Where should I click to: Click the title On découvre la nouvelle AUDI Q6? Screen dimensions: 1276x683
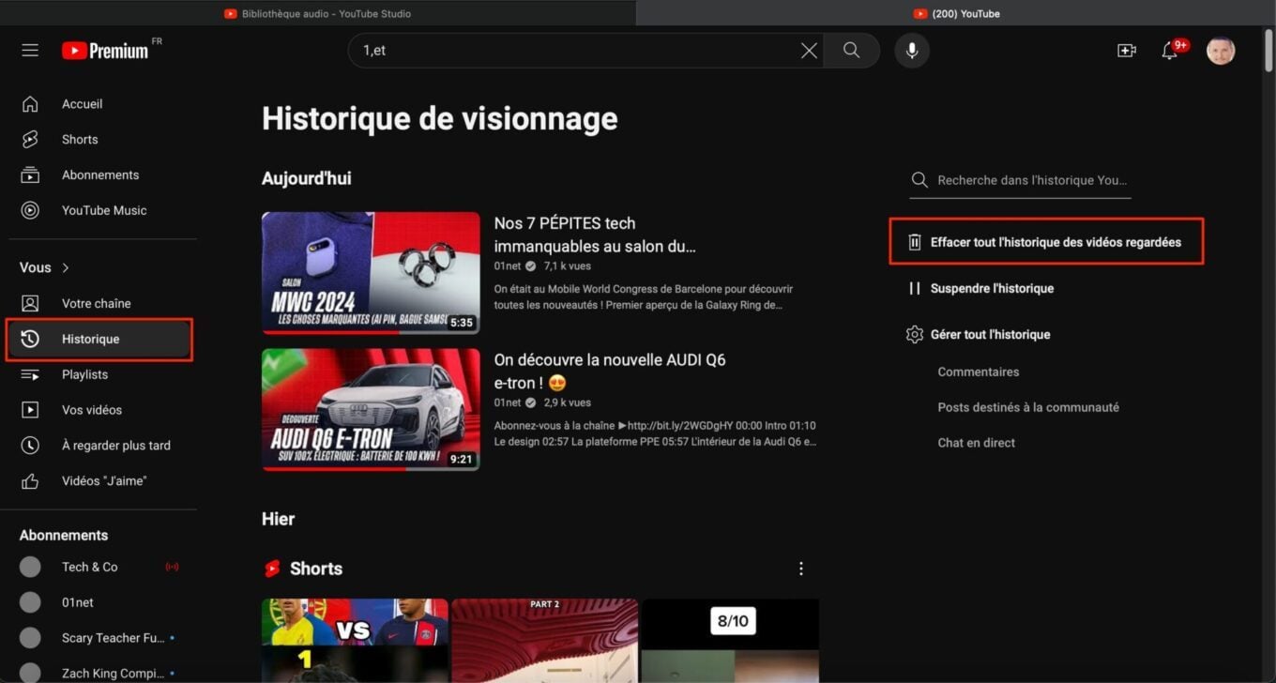[x=610, y=372]
